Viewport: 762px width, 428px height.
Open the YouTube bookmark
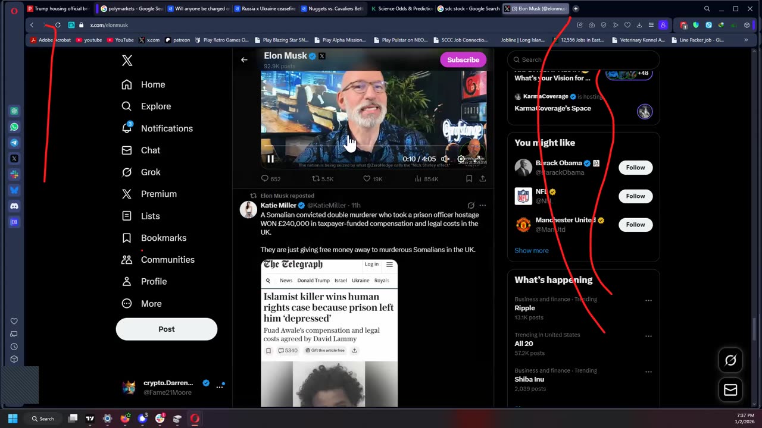click(x=120, y=40)
